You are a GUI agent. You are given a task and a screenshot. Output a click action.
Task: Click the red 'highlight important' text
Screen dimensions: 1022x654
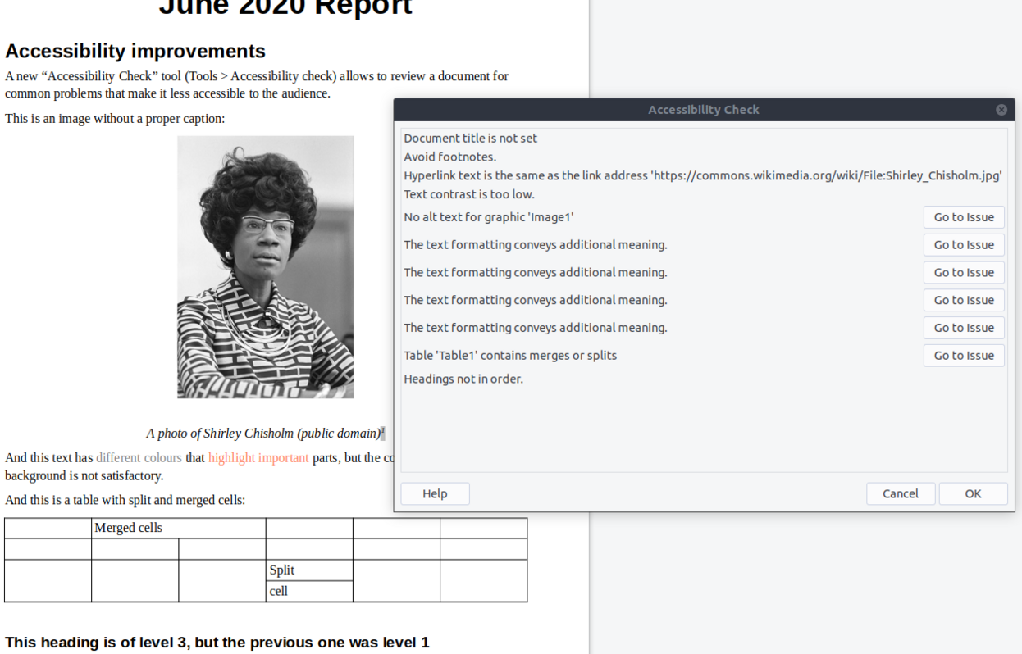pyautogui.click(x=258, y=458)
